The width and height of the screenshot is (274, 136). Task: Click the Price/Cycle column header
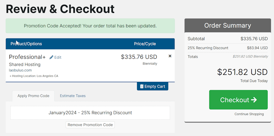click(145, 44)
